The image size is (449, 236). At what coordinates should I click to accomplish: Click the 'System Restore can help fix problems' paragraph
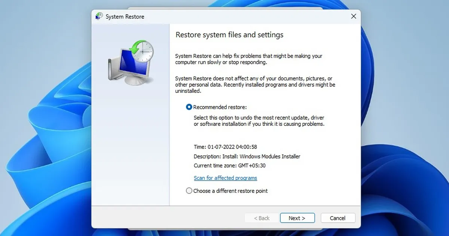click(249, 59)
